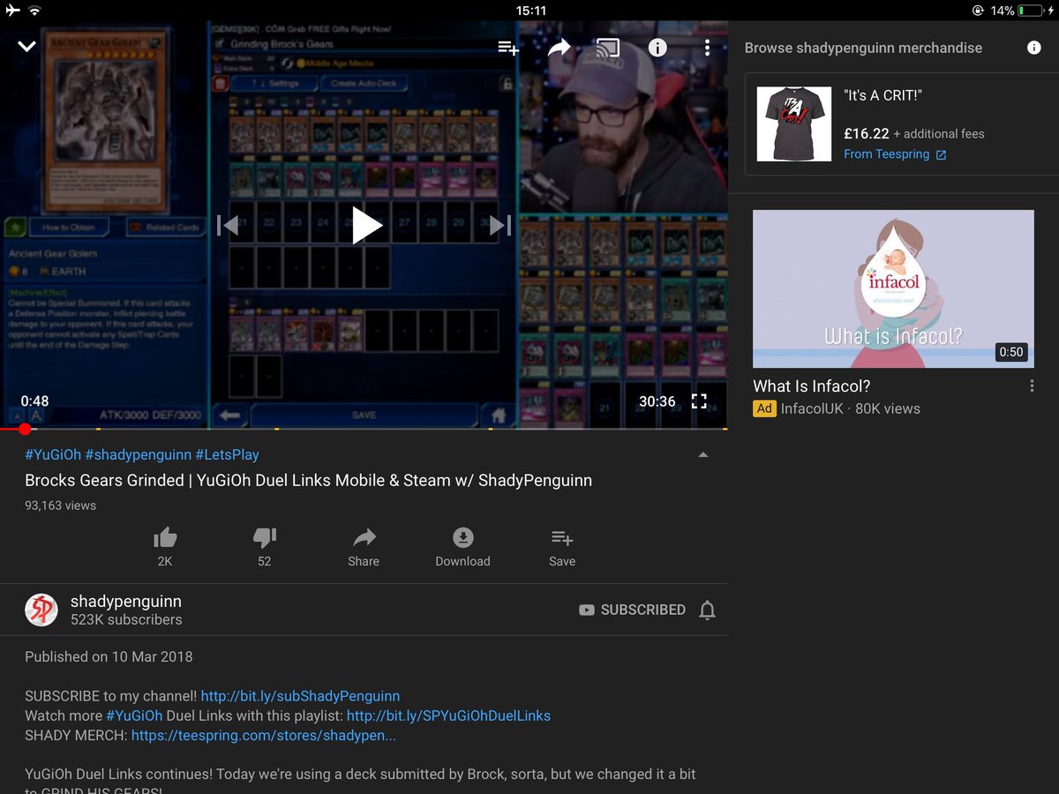This screenshot has width=1059, height=794.
Task: Open the bit.ly/subShadyPenguinn link
Action: [x=300, y=696]
